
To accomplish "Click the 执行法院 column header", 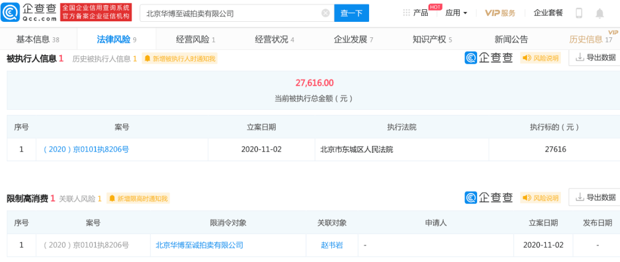I will pos(402,127).
